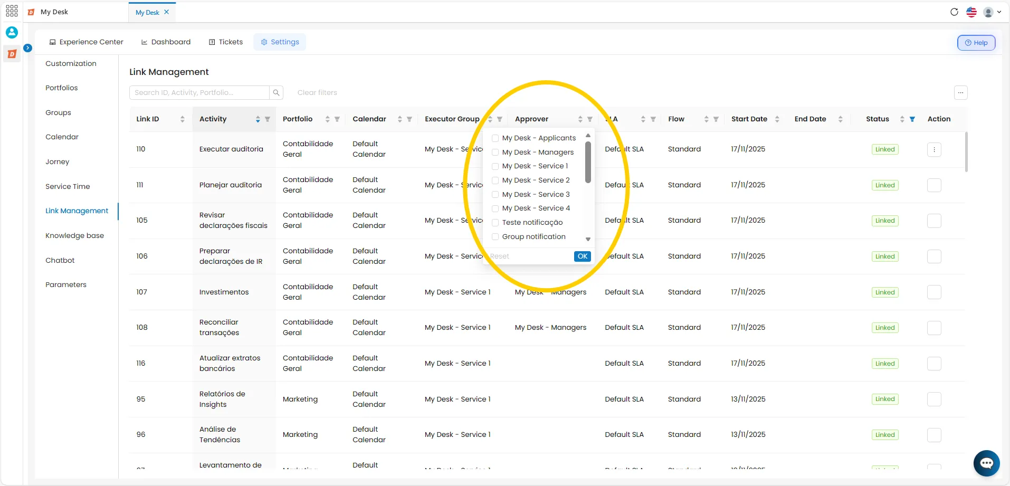Click Reset in the approver filter

click(x=500, y=256)
